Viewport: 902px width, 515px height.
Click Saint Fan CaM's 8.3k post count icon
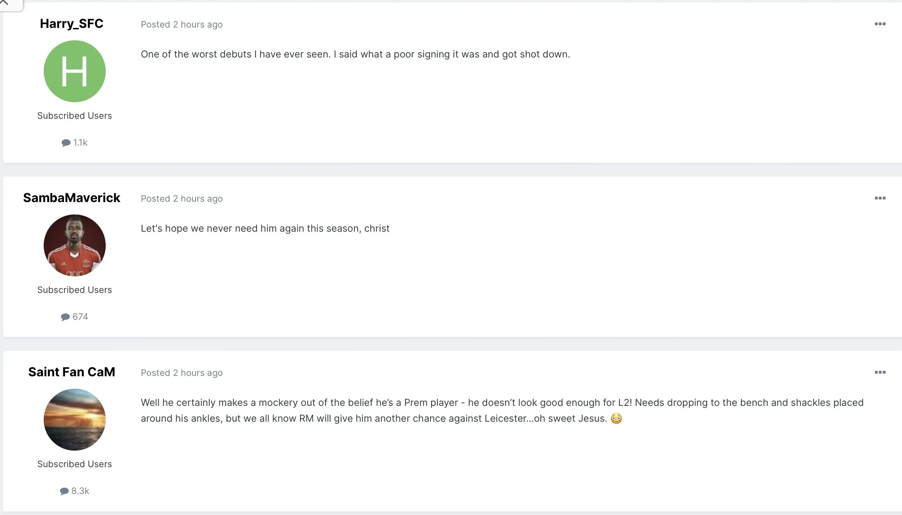tap(64, 491)
